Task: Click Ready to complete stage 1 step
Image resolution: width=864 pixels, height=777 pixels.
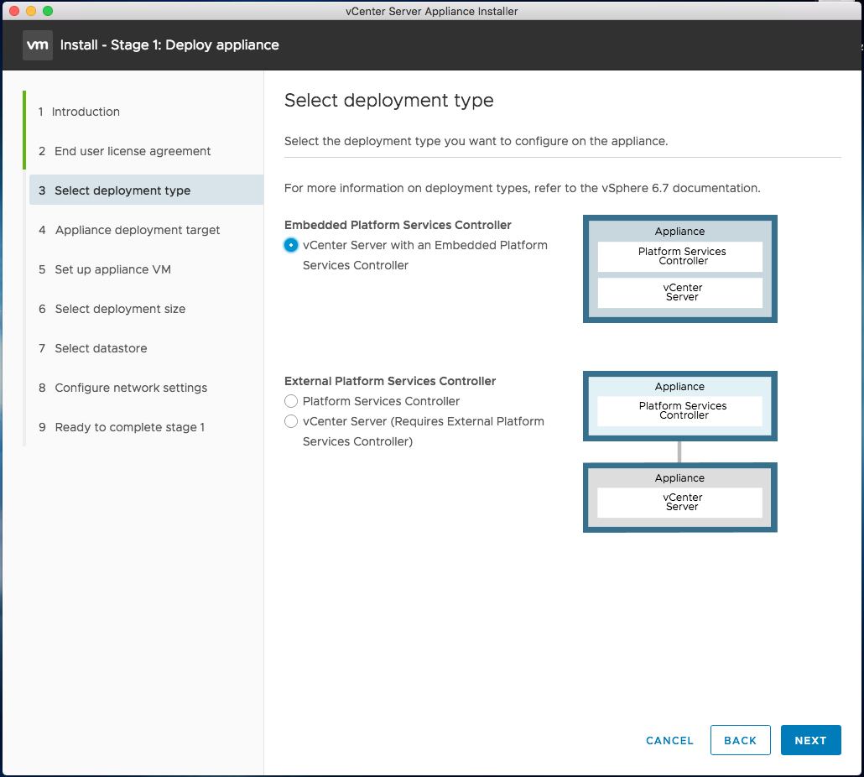Action: pos(129,427)
